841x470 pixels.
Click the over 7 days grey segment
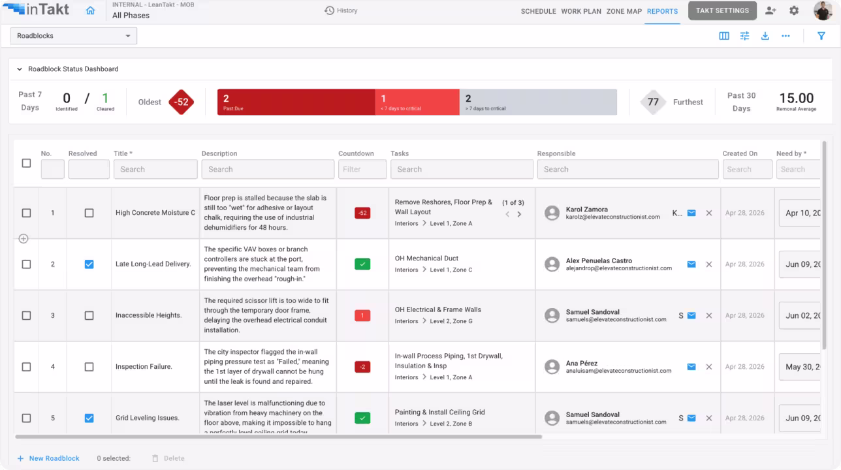pos(538,102)
